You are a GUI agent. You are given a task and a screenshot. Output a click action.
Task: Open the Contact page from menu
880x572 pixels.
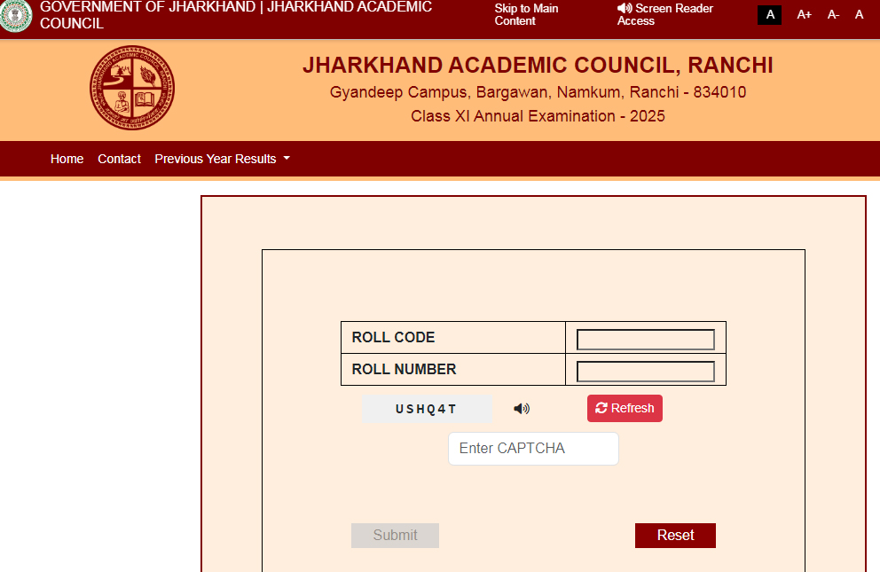pos(119,159)
